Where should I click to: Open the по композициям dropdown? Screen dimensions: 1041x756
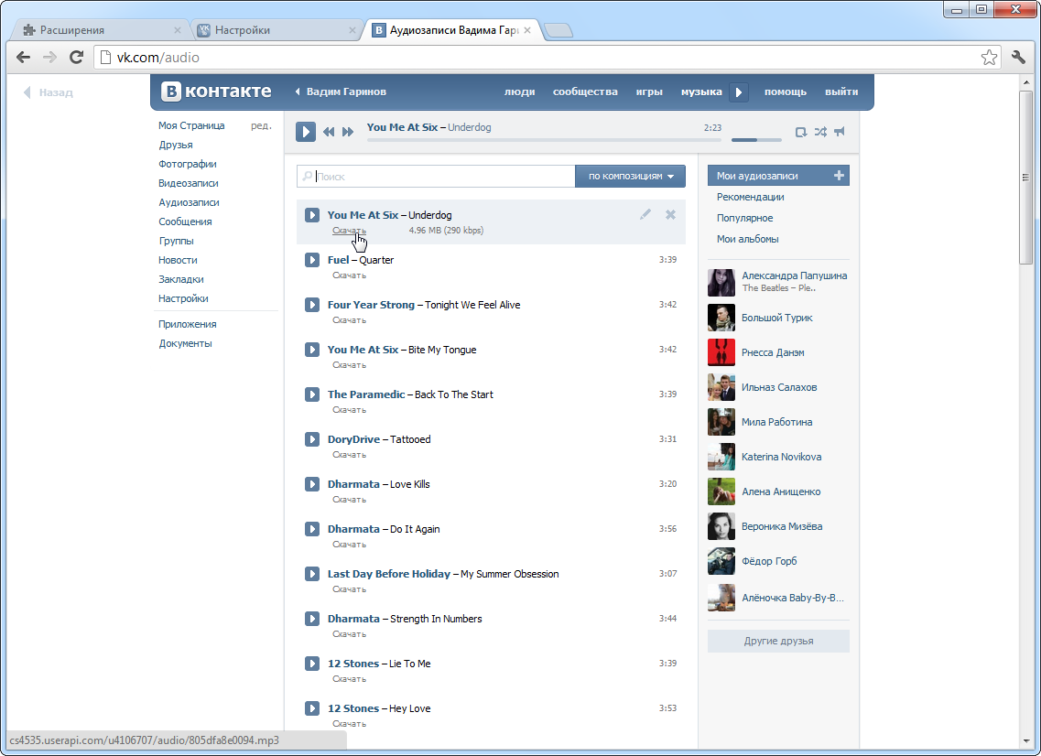click(630, 176)
